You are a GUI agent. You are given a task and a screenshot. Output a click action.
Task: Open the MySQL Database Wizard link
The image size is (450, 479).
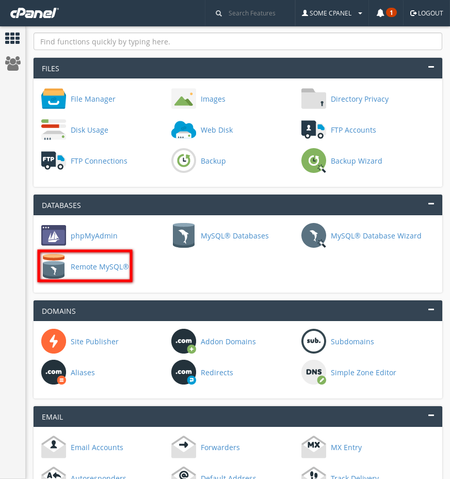[376, 236]
